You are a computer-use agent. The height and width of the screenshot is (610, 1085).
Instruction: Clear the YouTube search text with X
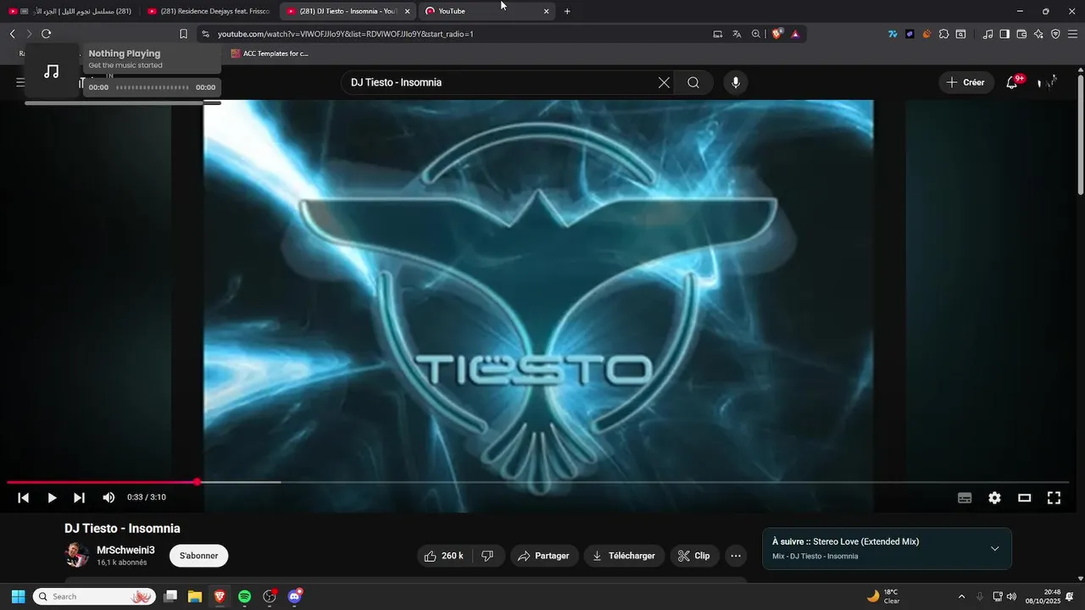tap(664, 82)
